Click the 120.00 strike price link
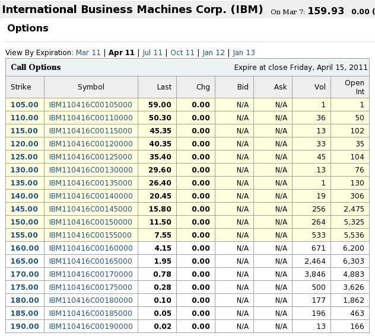 coord(24,144)
